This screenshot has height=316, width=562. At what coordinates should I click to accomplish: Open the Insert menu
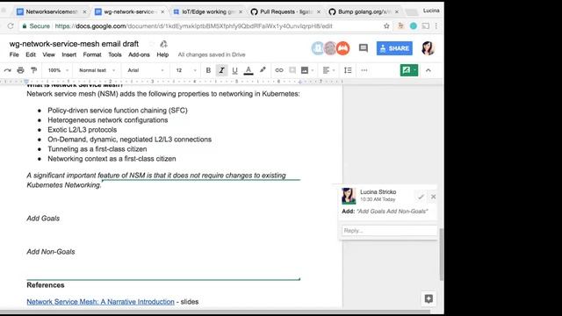coord(68,54)
